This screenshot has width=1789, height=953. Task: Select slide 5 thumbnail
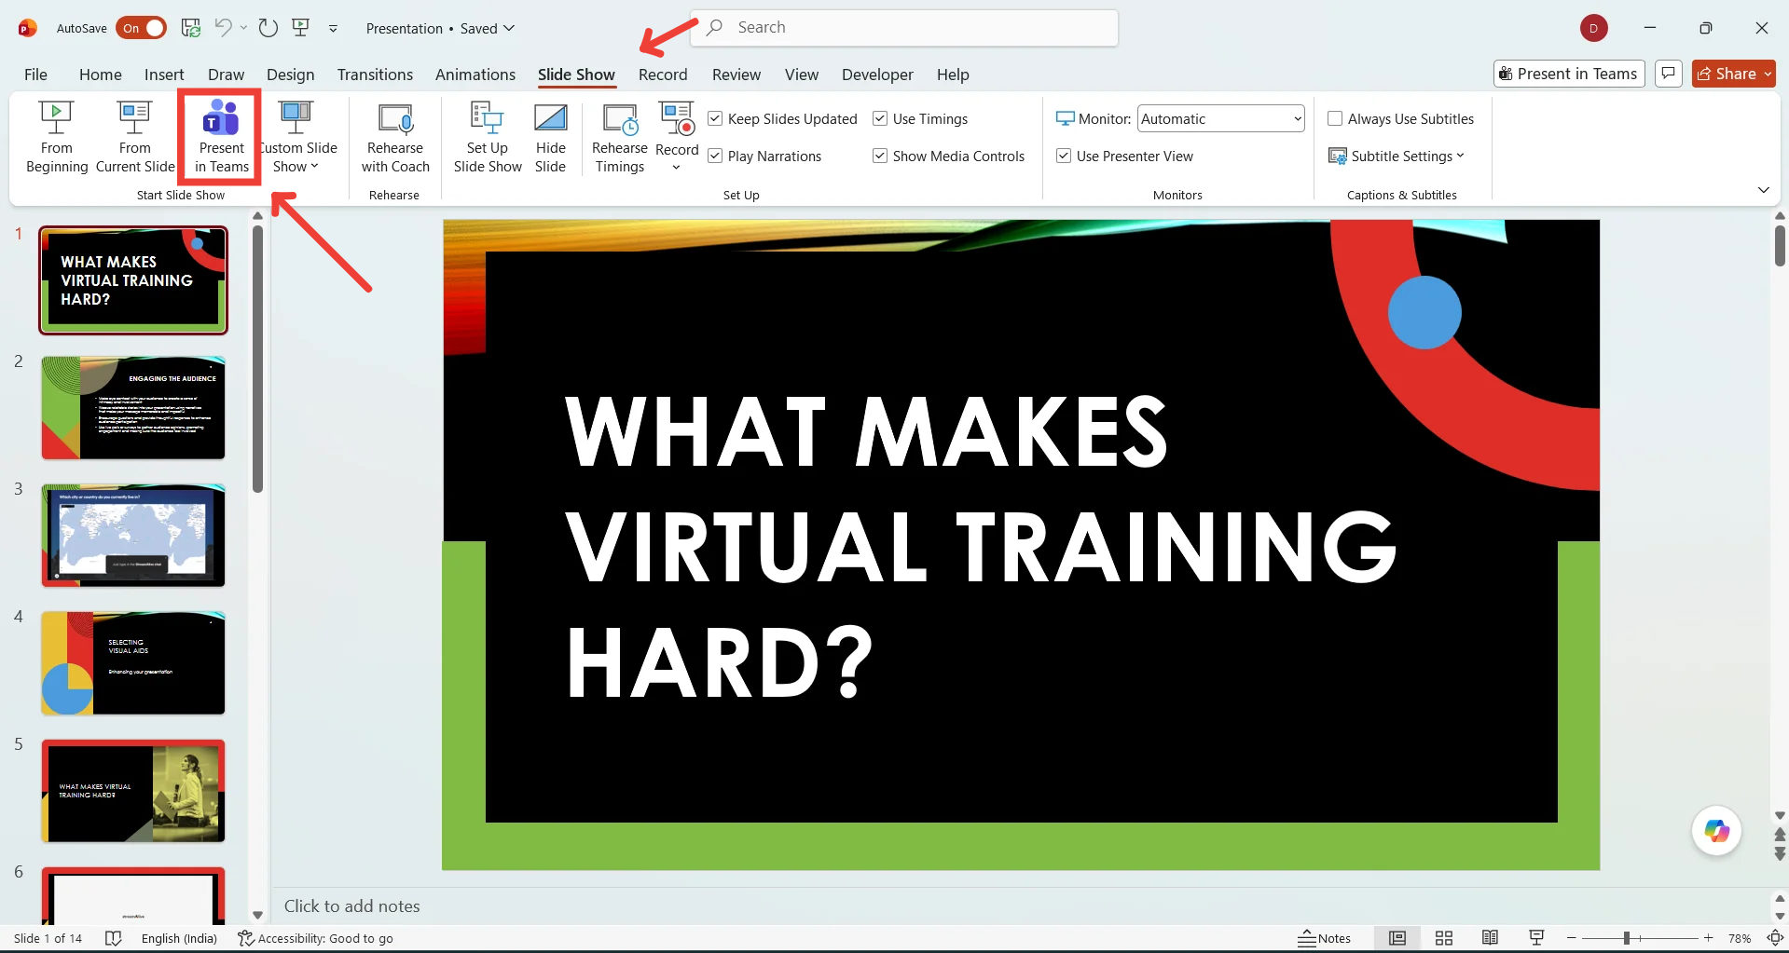click(133, 791)
